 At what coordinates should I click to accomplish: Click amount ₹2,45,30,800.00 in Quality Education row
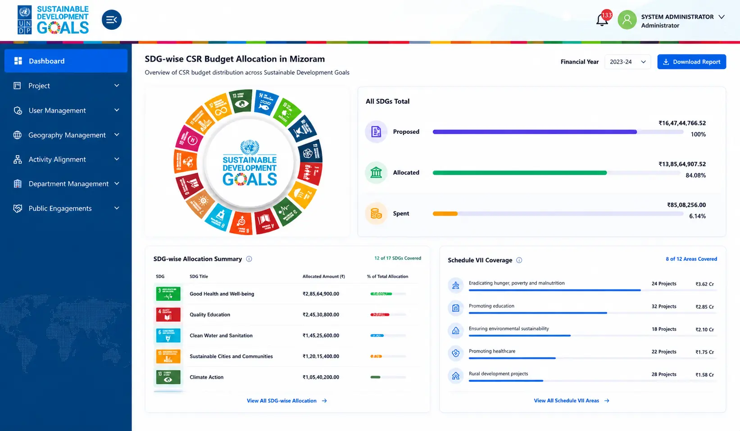tap(321, 314)
